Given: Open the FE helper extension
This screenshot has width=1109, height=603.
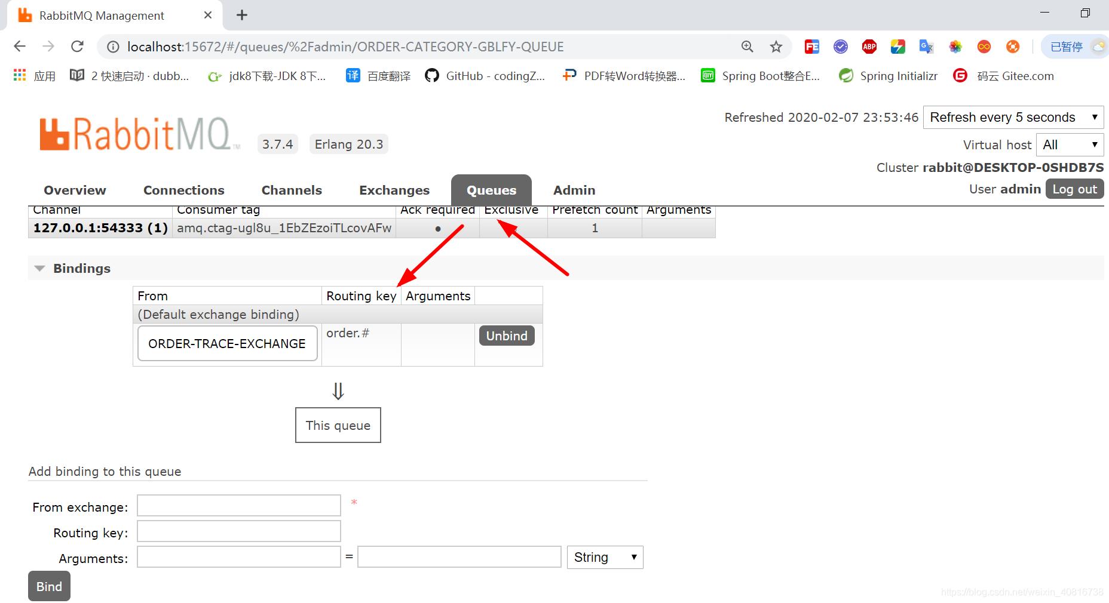Looking at the screenshot, I should pos(812,47).
